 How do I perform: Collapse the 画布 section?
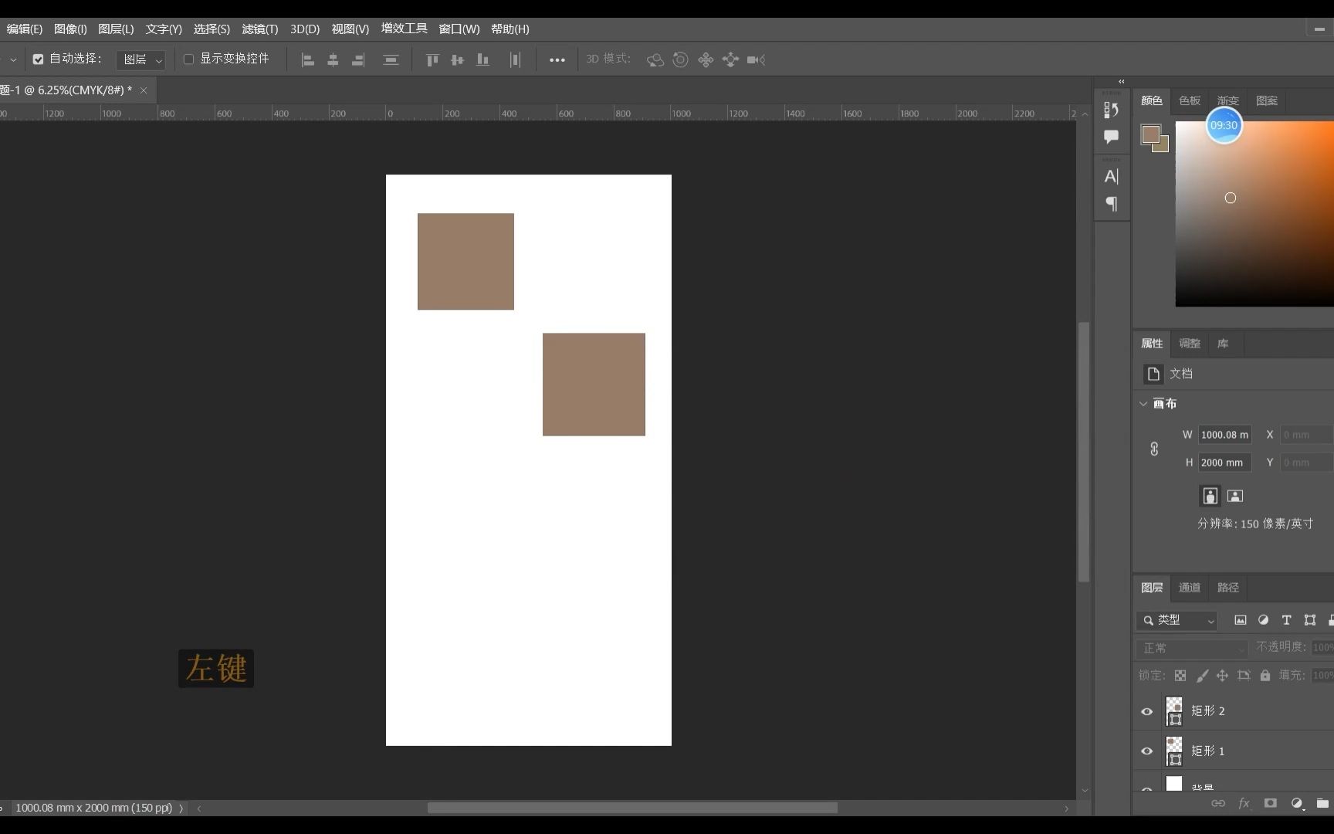tap(1143, 404)
